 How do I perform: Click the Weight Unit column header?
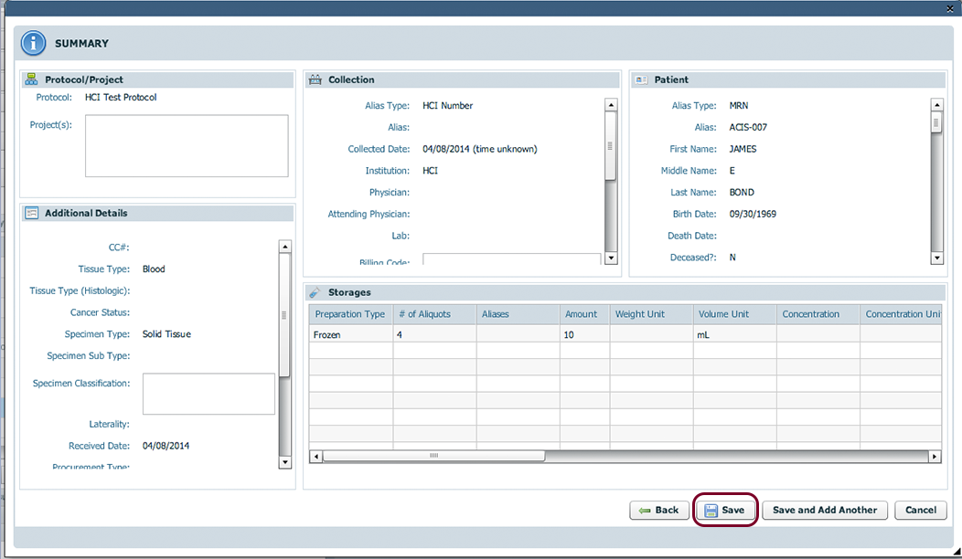(652, 314)
